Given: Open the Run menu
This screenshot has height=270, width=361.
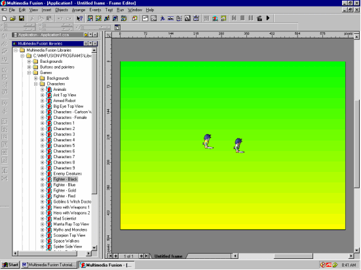Looking at the screenshot, I should pyautogui.click(x=121, y=10).
